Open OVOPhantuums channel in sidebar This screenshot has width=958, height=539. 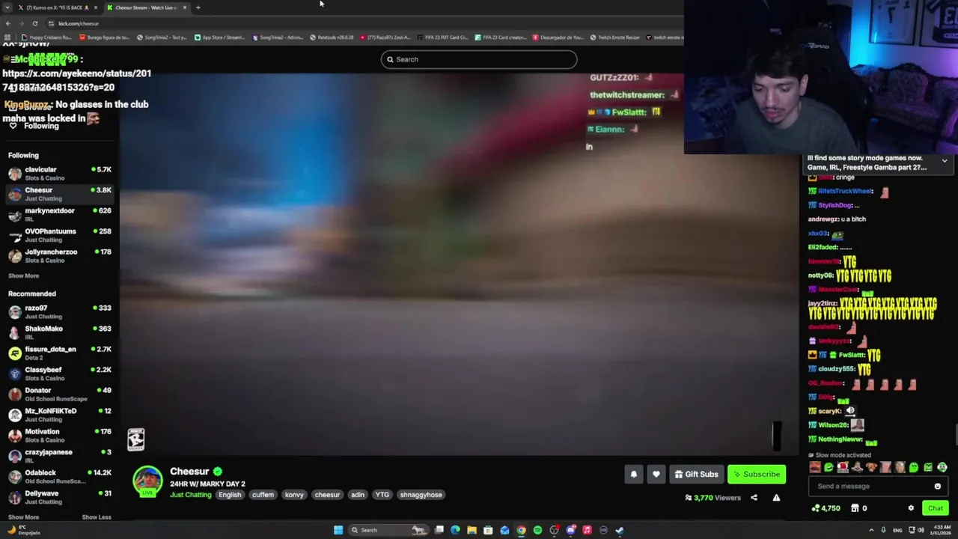coord(60,235)
